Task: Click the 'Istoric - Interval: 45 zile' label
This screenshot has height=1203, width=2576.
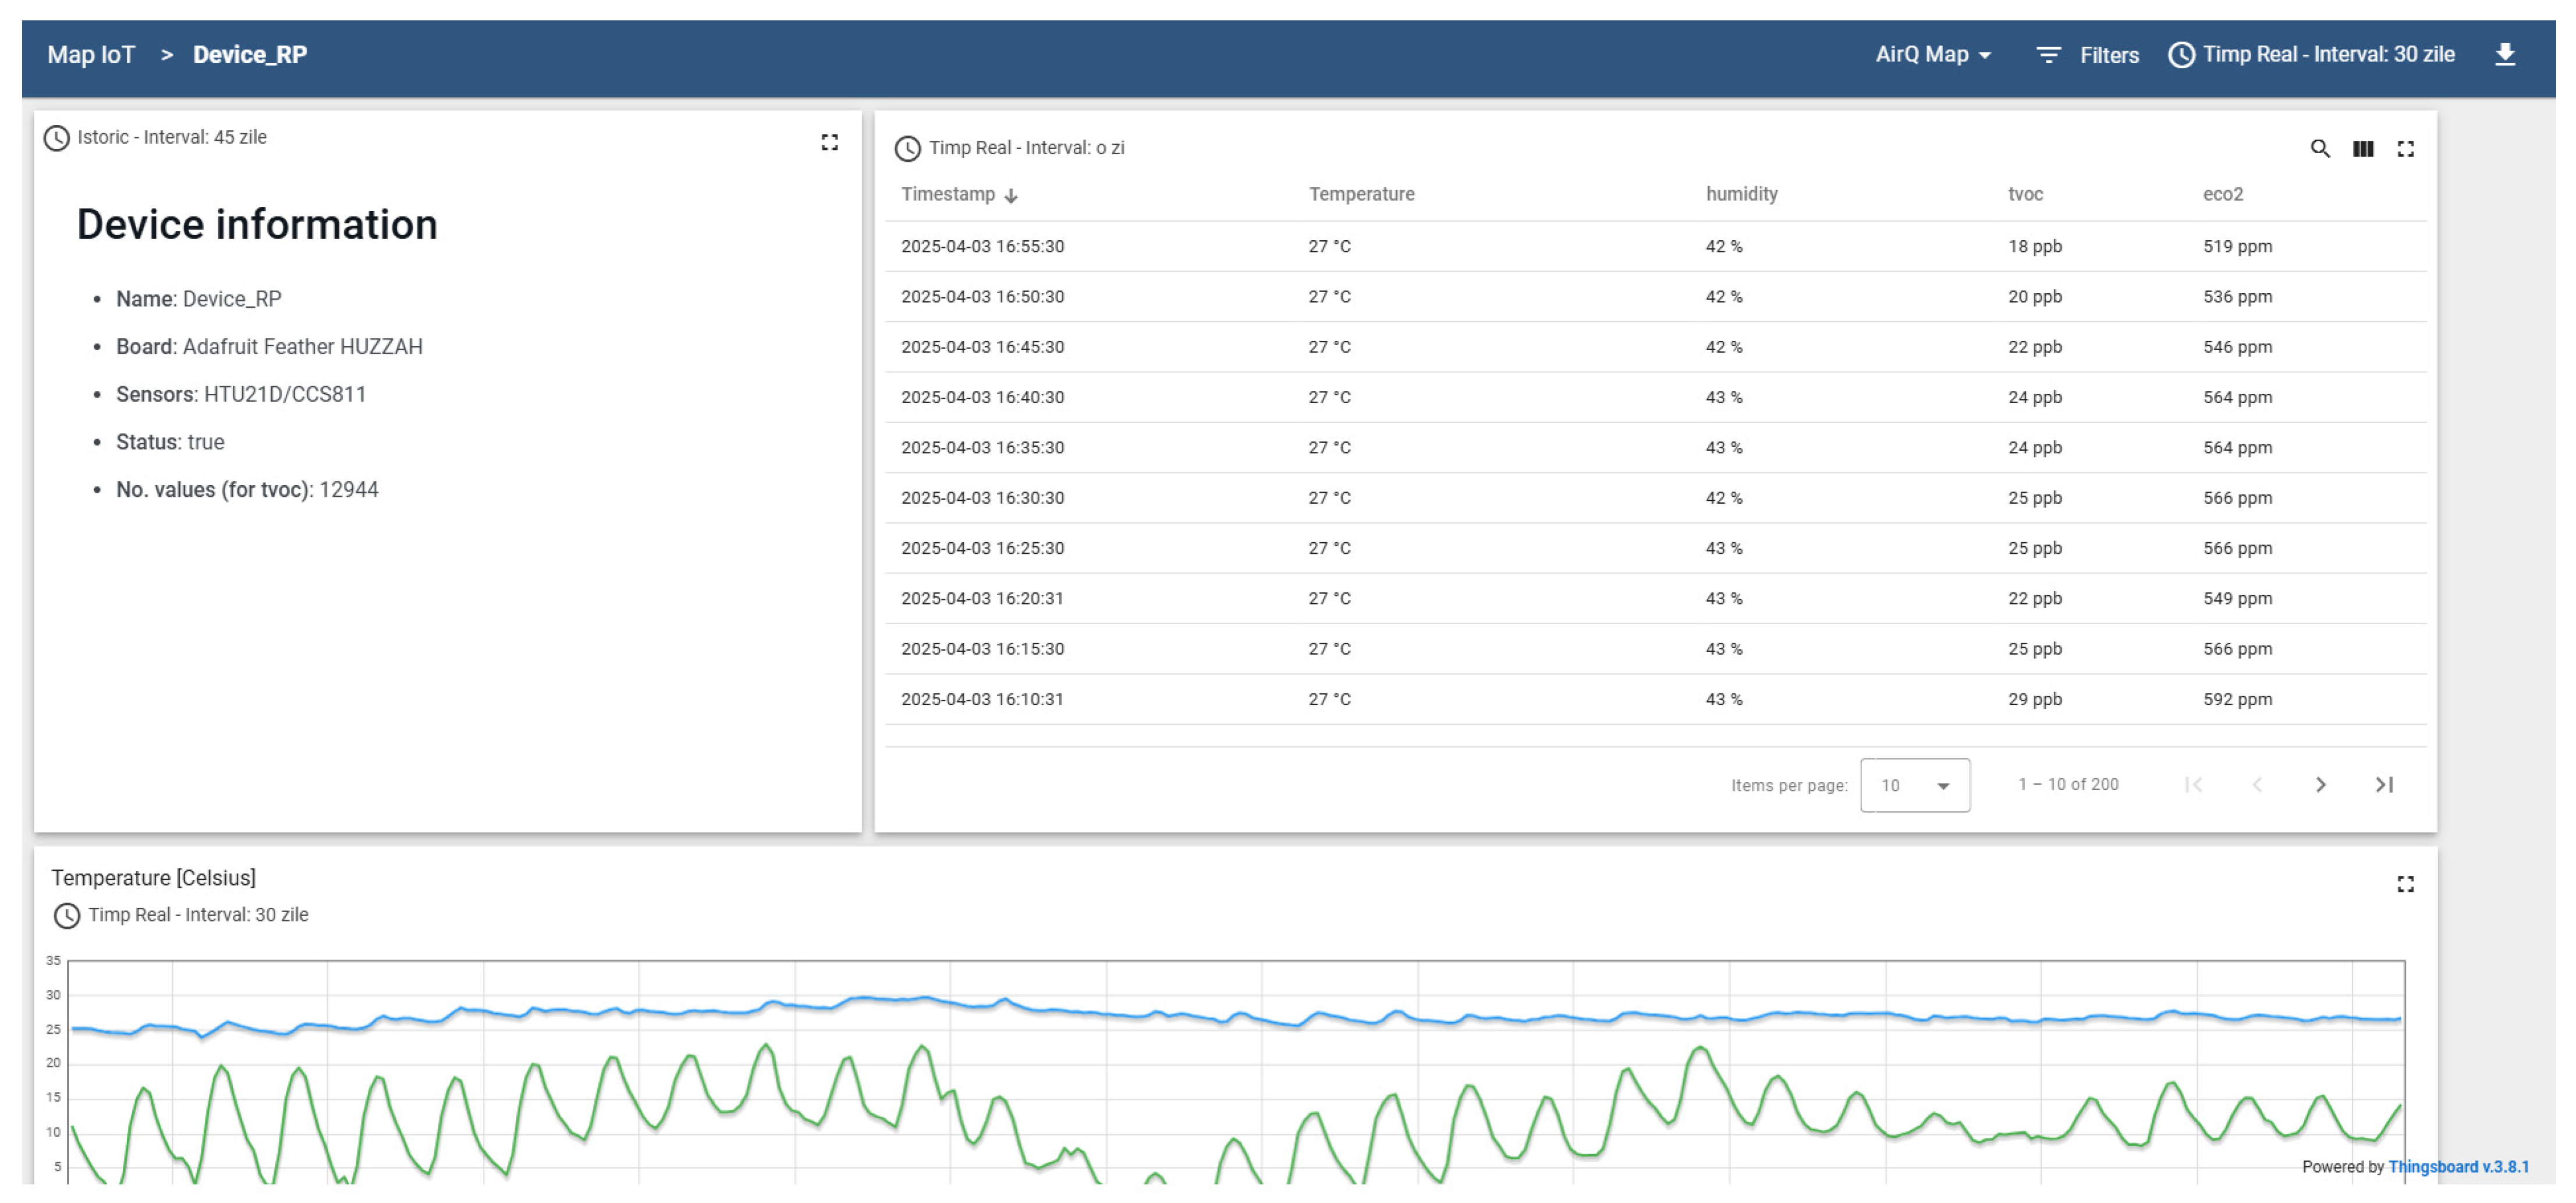Action: 172,137
